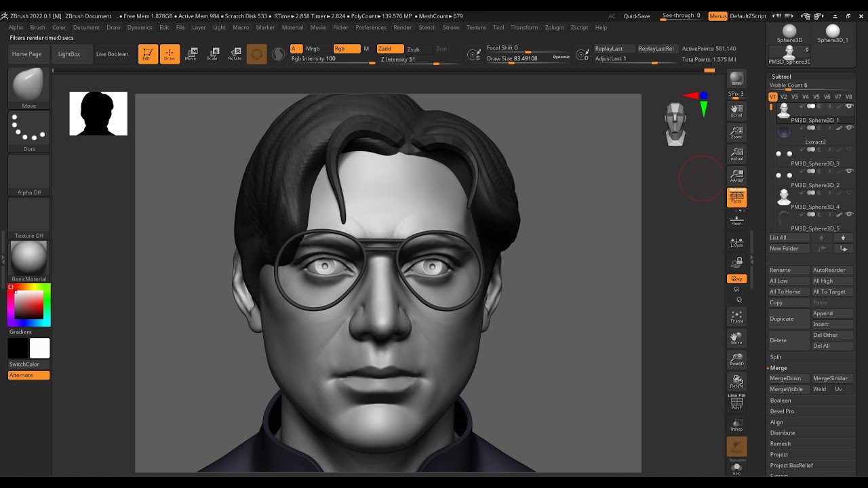Expand the Distribute section
868x488 pixels.
point(783,433)
